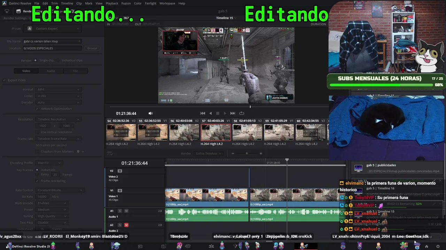Select clip 54 thumbnail
Image resolution: width=446 pixels, height=250 pixels.
121,132
